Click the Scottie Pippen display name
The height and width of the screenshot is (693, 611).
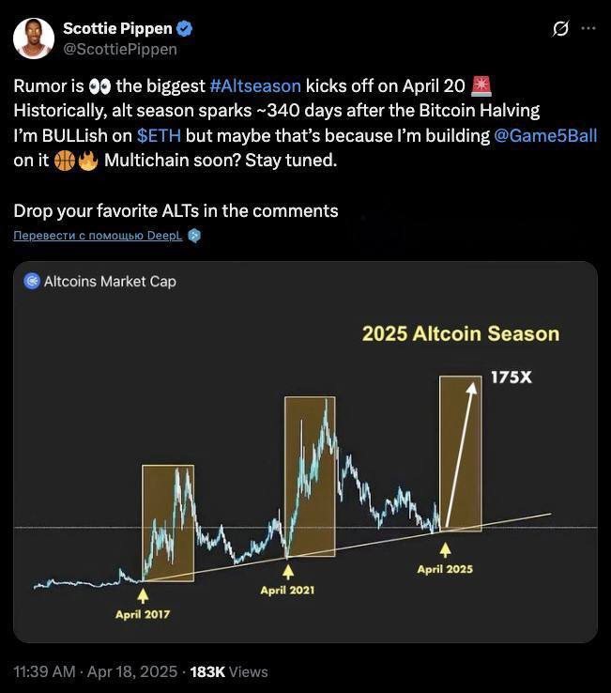click(x=117, y=28)
